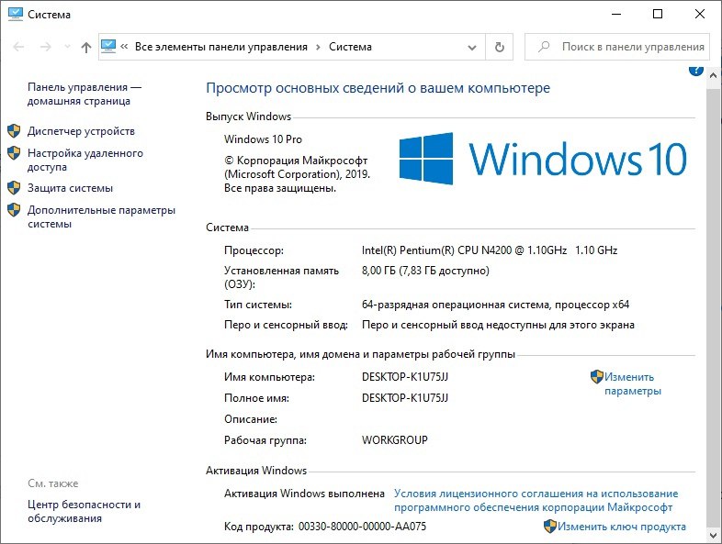This screenshot has height=544, width=722.
Task: Click scrollbar down arrow
Action: [713, 536]
